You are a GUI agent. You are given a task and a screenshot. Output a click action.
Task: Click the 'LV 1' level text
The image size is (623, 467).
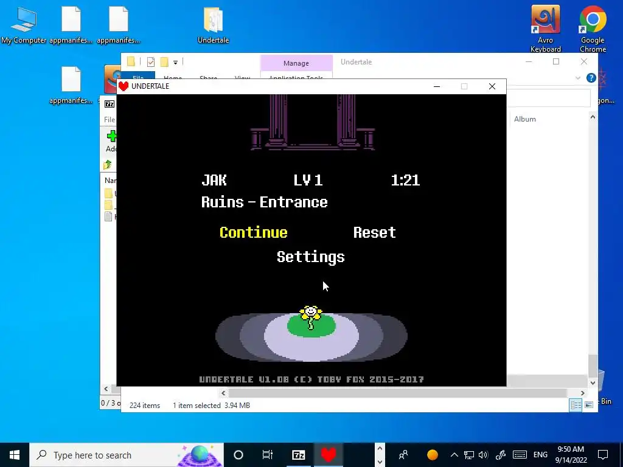tap(308, 180)
